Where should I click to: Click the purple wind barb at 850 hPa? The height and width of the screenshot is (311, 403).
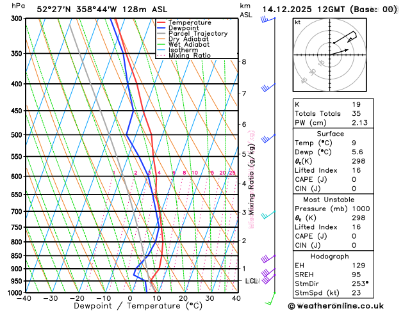pyautogui.click(x=268, y=259)
